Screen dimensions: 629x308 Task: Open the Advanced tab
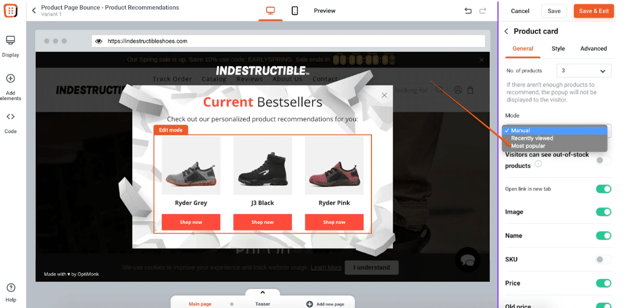[593, 49]
